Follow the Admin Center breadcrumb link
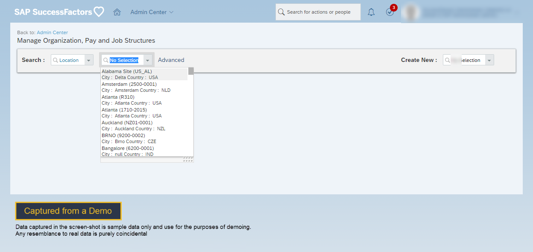 click(x=52, y=32)
